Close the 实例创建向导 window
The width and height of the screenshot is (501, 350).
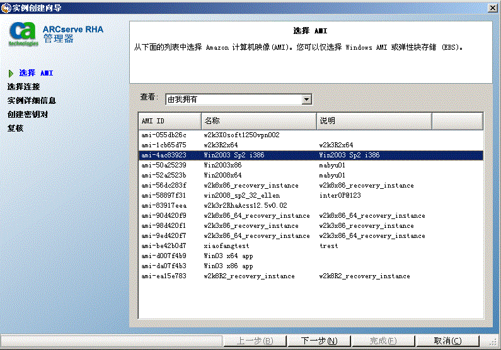point(492,8)
